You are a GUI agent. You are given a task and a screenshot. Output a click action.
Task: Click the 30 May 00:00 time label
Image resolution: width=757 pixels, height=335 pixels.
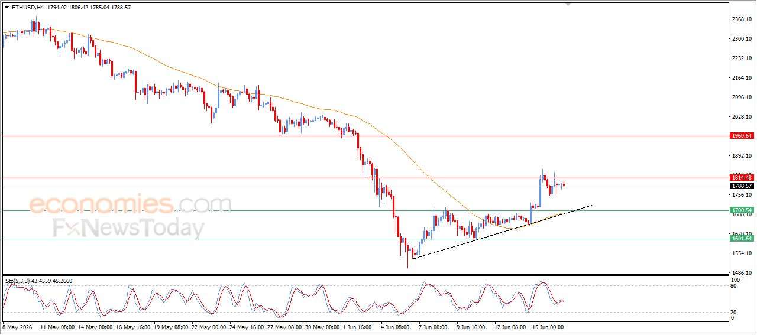click(x=323, y=327)
